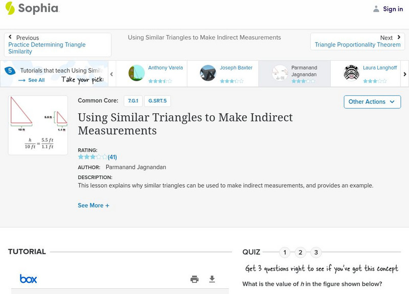Open the Other Actions dropdown
Image resolution: width=409 pixels, height=294 pixels.
tap(372, 102)
